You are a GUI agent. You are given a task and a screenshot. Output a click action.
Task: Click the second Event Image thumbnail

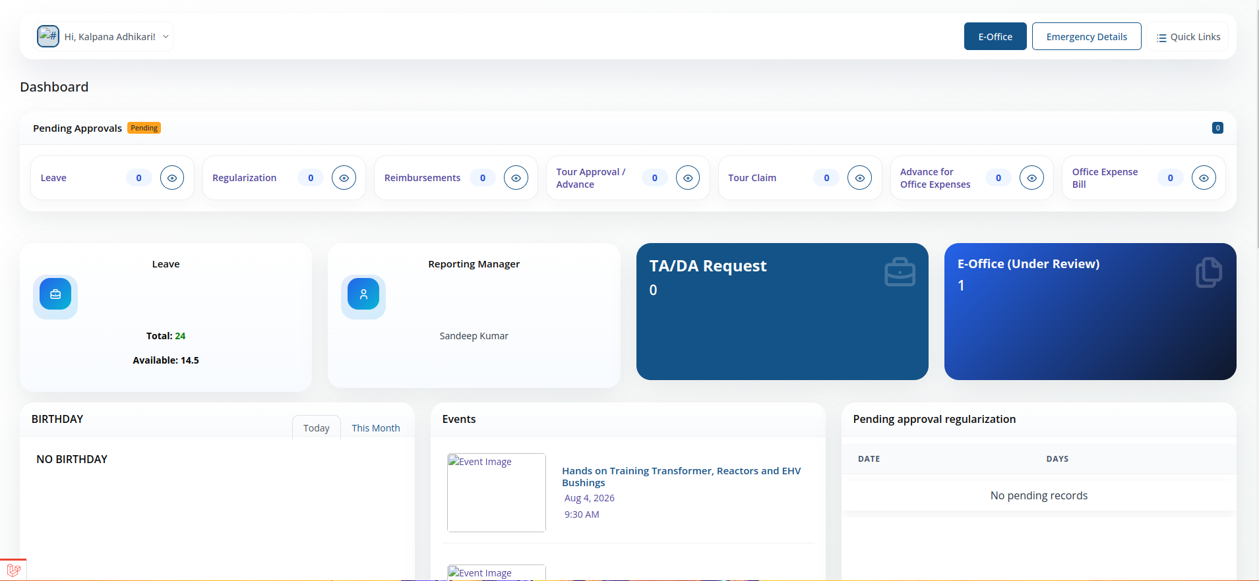pyautogui.click(x=497, y=572)
